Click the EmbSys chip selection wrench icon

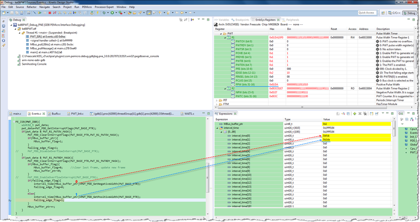tap(216, 25)
